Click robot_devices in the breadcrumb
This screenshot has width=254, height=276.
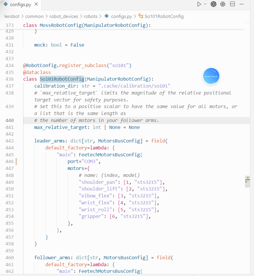point(64,16)
